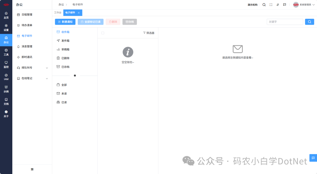Open global search magnifier in header
Image resolution: width=317 pixels, height=174 pixels.
tap(264, 5)
